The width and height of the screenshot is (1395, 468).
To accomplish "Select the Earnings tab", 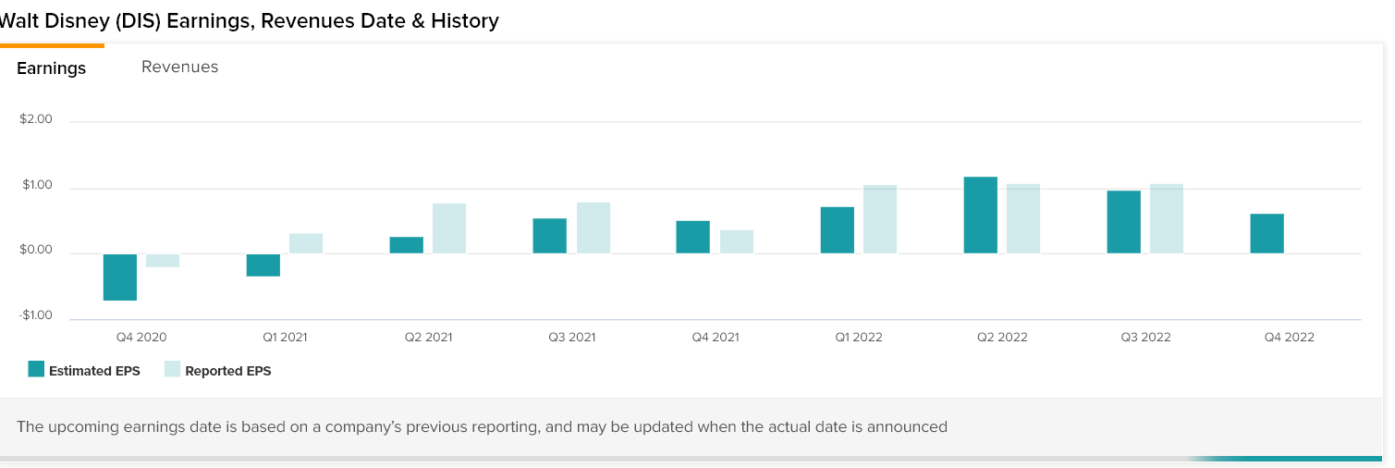I will [51, 68].
